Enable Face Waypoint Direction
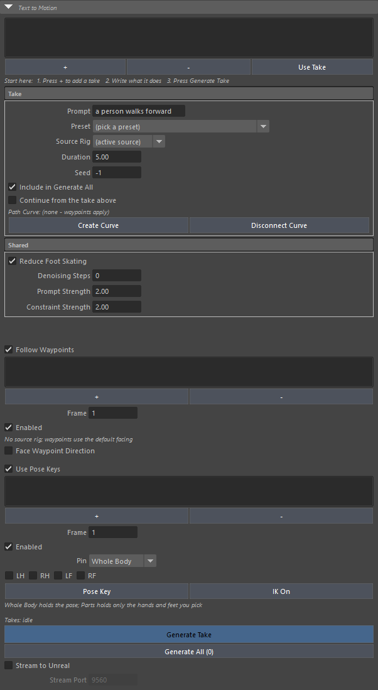Screen dimensions: 378x690 (x=8, y=451)
